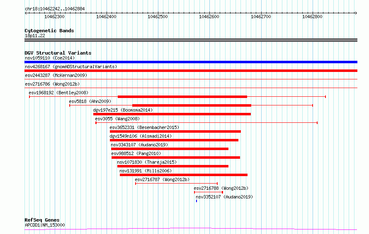Click the nsv3343107 (Audano2019) red bar
Screen dimensions: 369x234
[x=170, y=149]
